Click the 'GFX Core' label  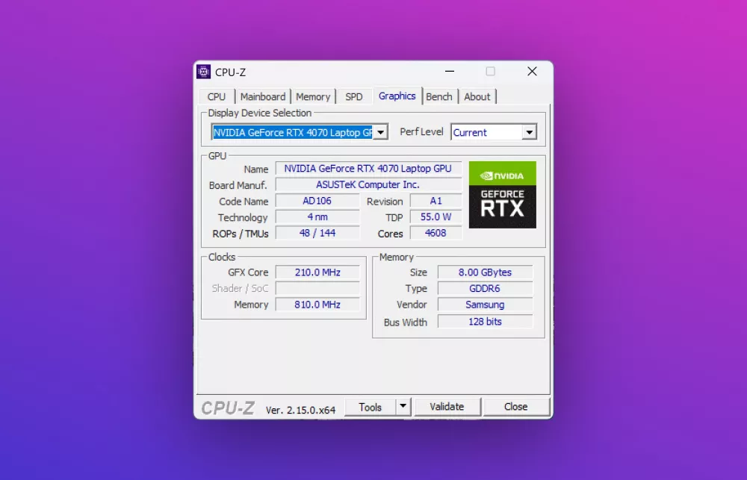coord(248,272)
